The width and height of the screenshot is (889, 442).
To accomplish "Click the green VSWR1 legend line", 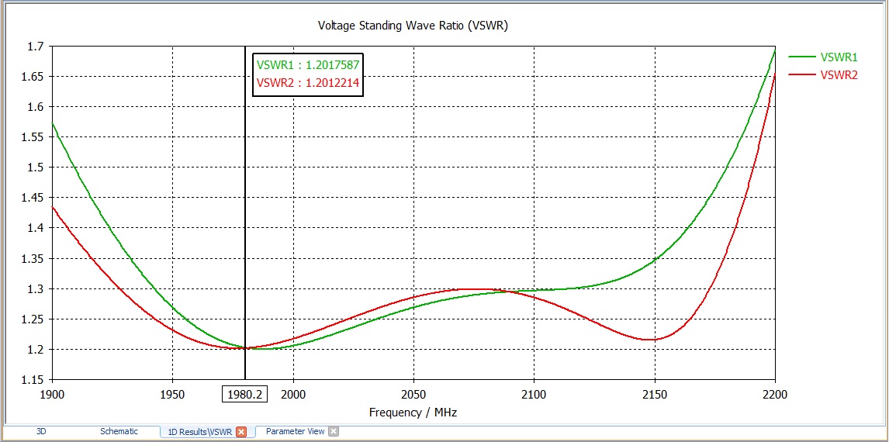I will click(801, 57).
